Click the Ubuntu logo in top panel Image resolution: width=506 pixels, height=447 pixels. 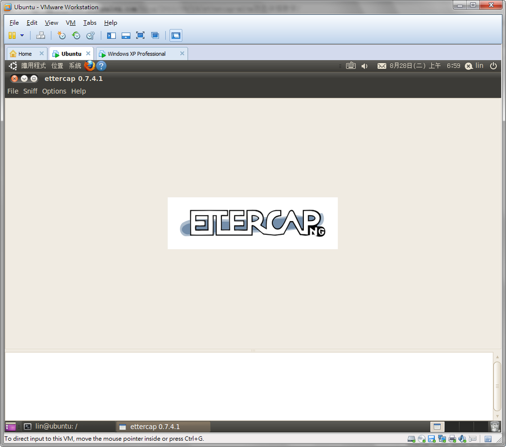click(x=13, y=66)
